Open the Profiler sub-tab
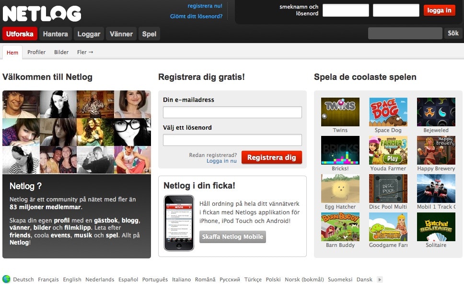The width and height of the screenshot is (464, 290). [36, 52]
